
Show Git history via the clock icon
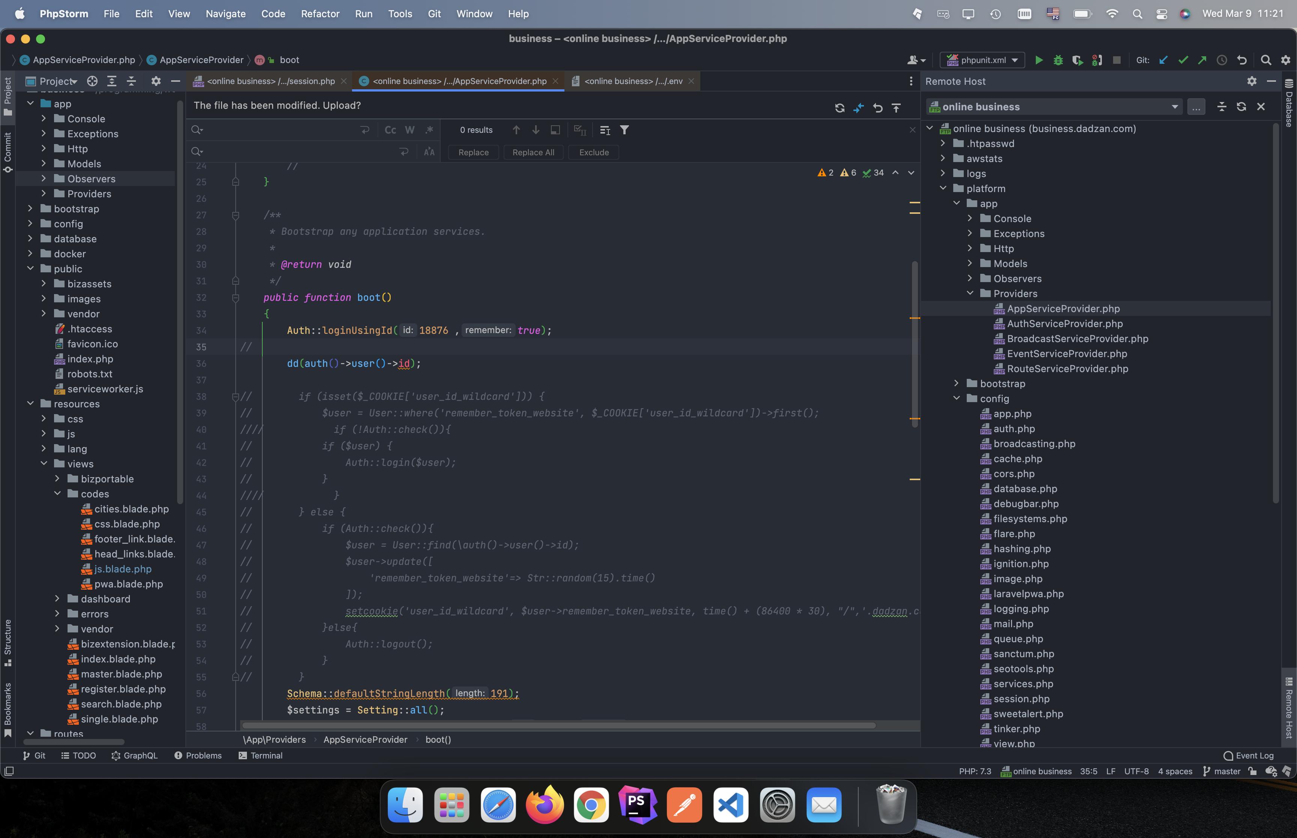(1222, 60)
